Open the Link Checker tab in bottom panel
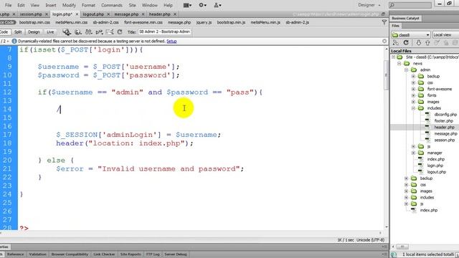459x258 pixels. 104,254
